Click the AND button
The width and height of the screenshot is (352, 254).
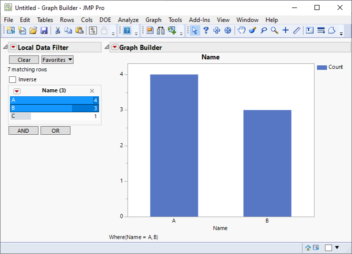click(x=23, y=131)
